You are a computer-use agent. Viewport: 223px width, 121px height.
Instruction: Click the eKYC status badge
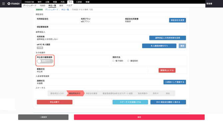click(x=40, y=48)
